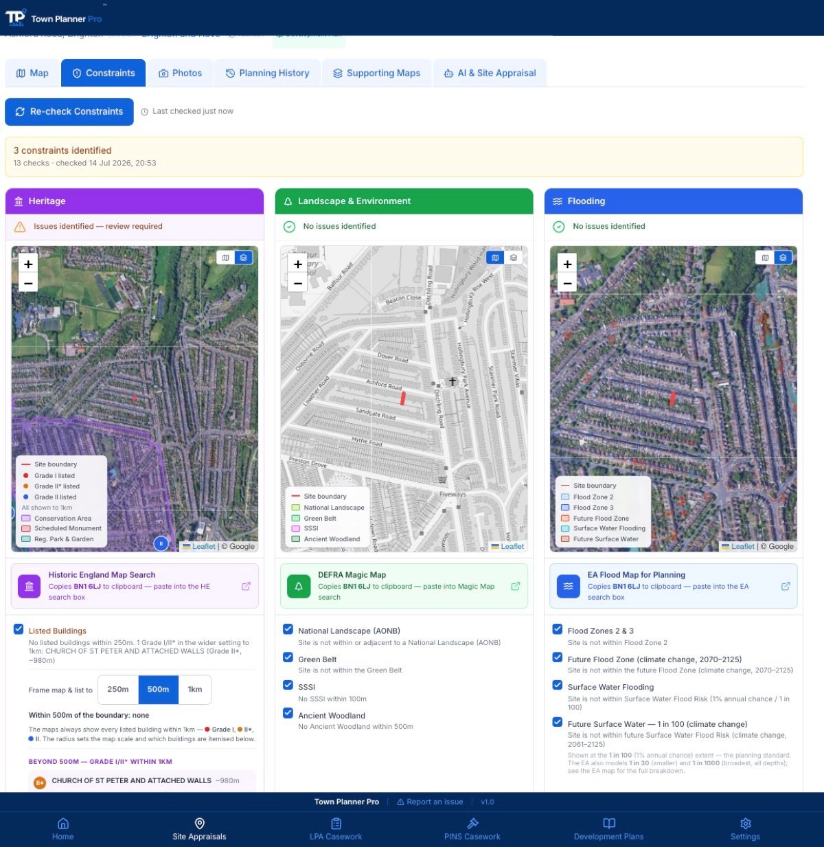Viewport: 824px width, 847px height.
Task: Click the site boundary on Landscape map
Action: click(x=403, y=398)
